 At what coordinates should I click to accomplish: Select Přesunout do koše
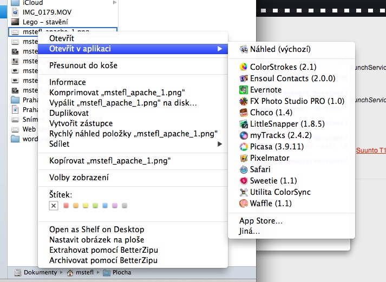coord(83,65)
